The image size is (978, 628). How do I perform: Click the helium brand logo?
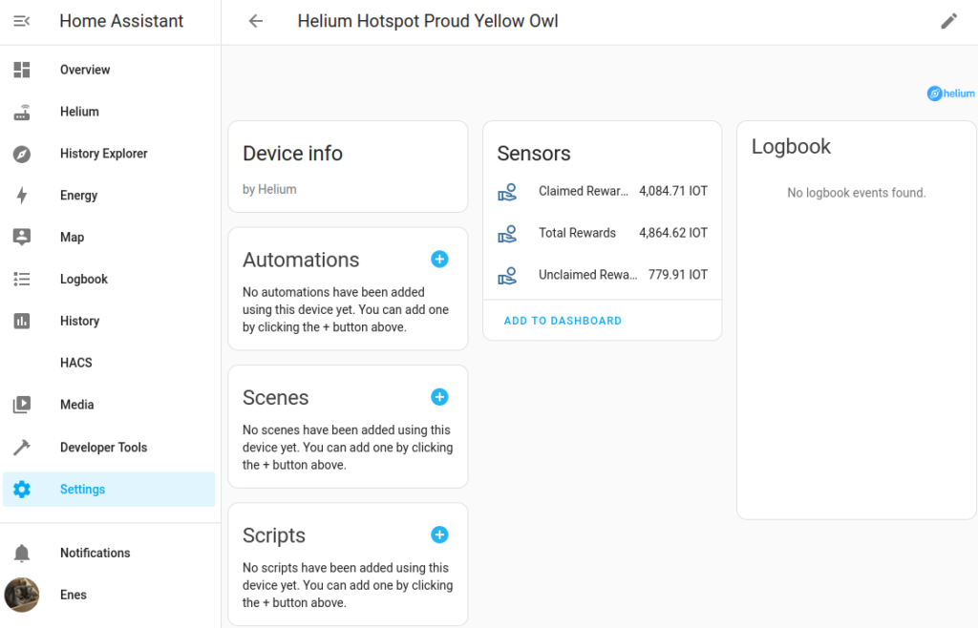coord(950,94)
